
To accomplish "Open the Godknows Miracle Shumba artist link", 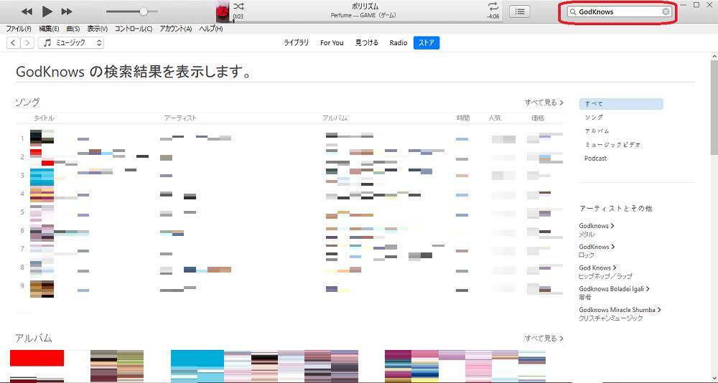I will [x=617, y=310].
